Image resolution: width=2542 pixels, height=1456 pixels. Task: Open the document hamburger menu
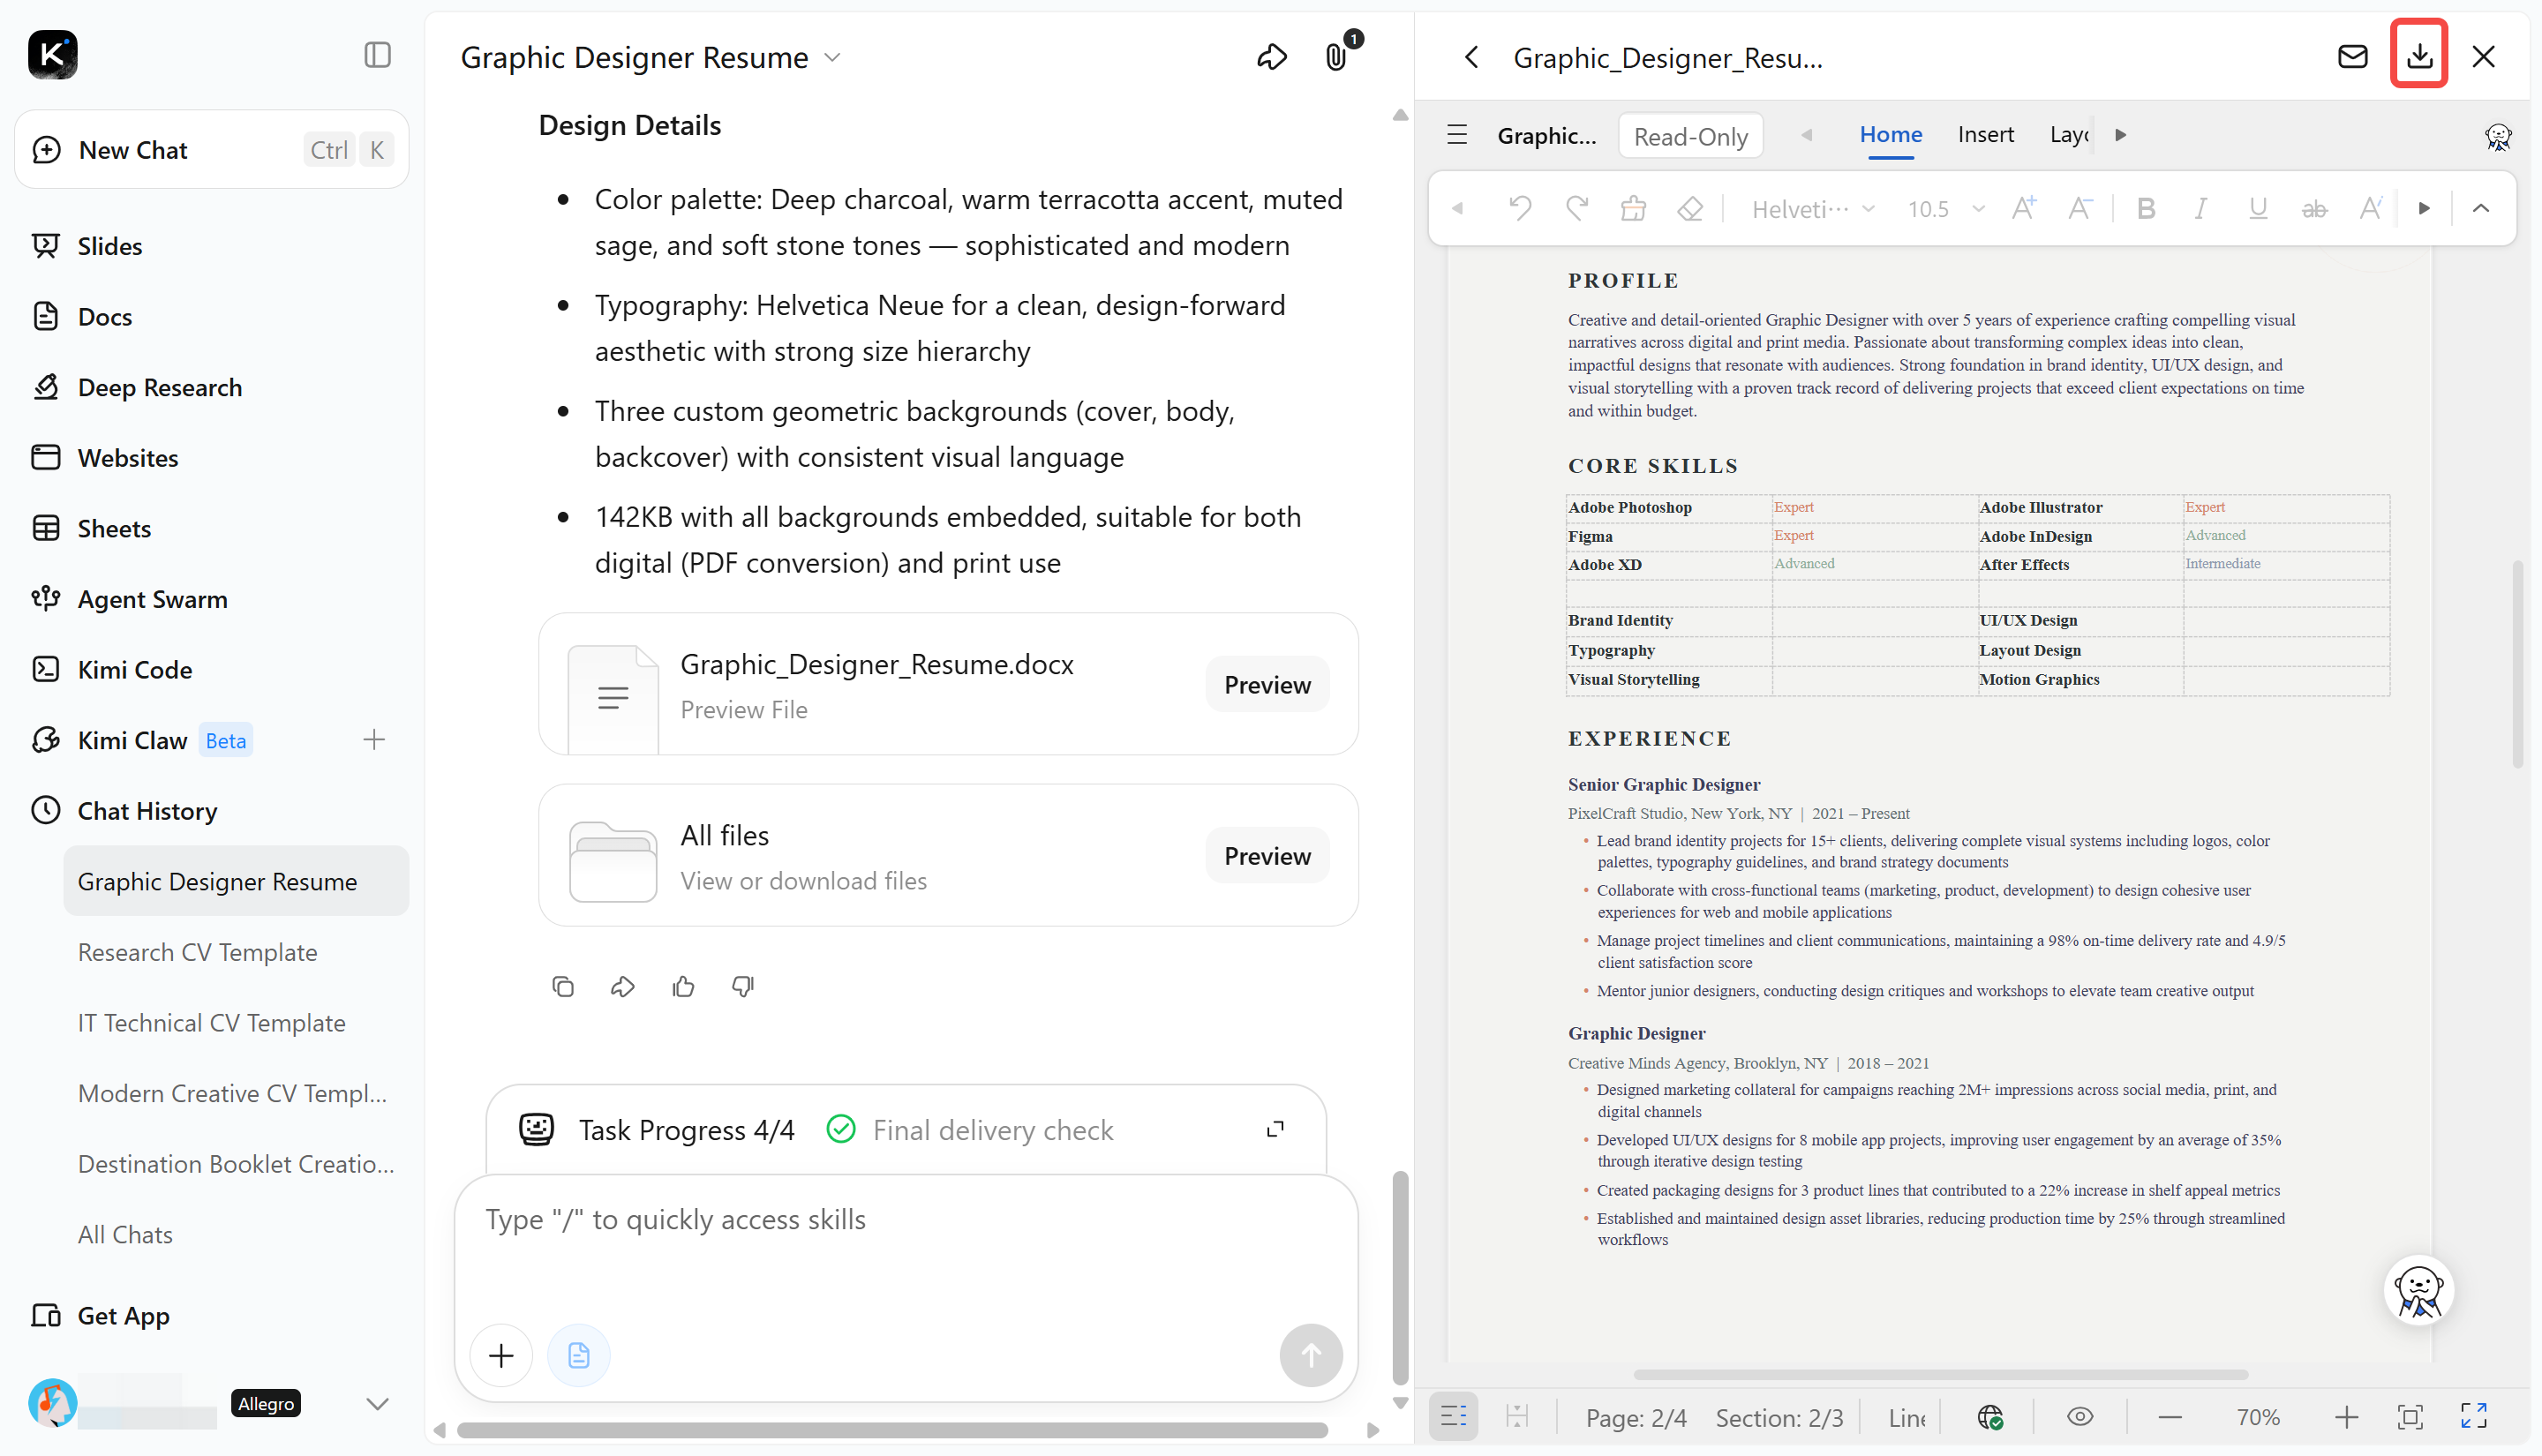[x=1457, y=135]
